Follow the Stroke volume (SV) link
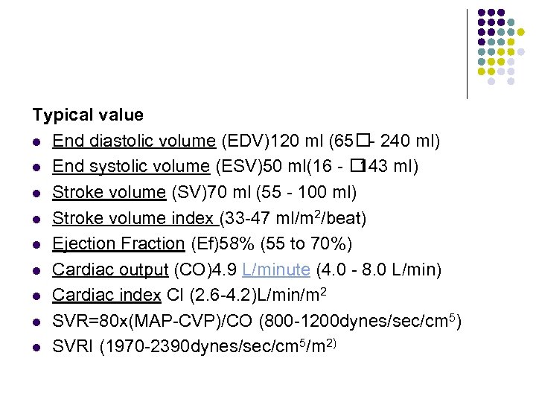The image size is (536, 402). [x=109, y=193]
